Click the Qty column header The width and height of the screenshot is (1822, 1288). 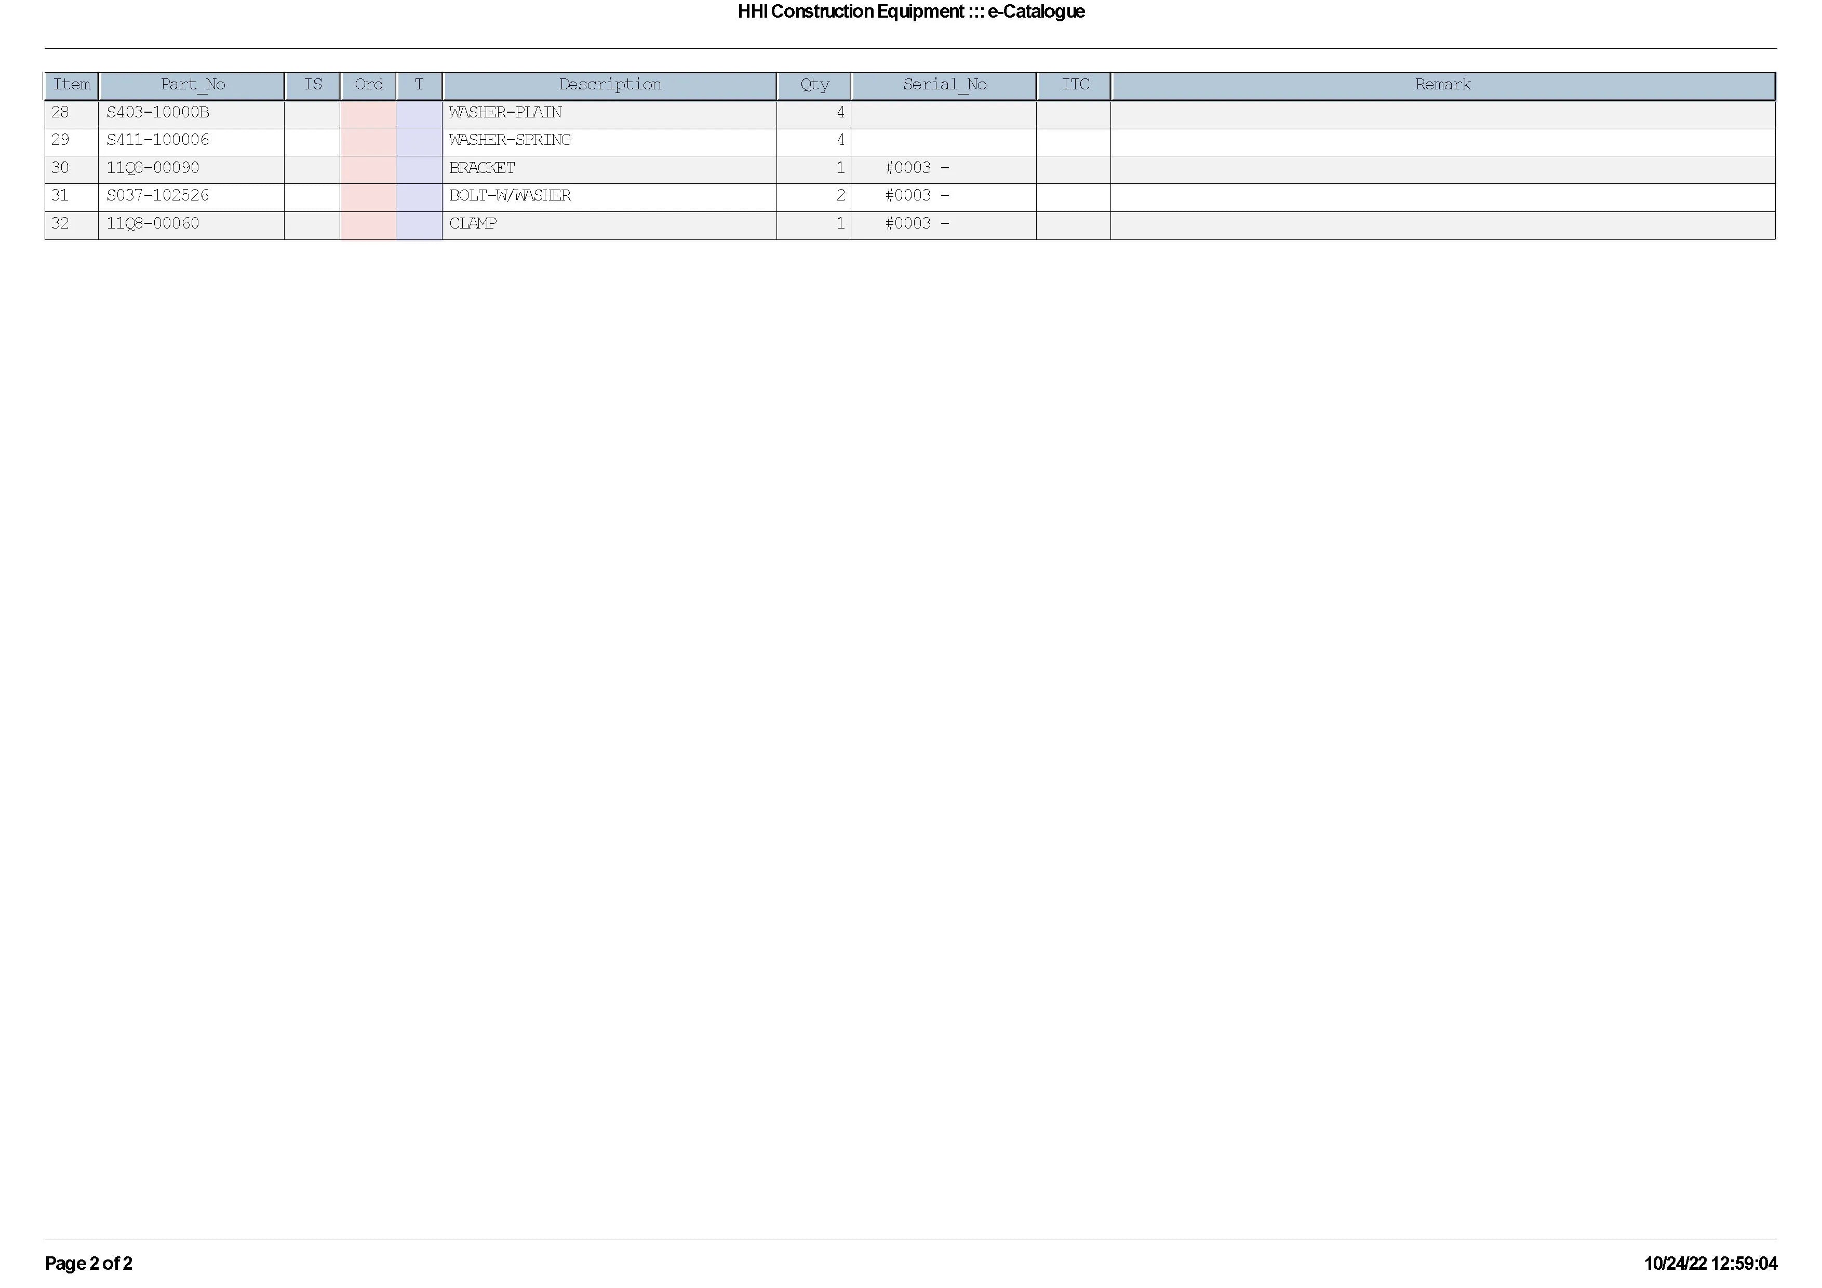tap(814, 85)
